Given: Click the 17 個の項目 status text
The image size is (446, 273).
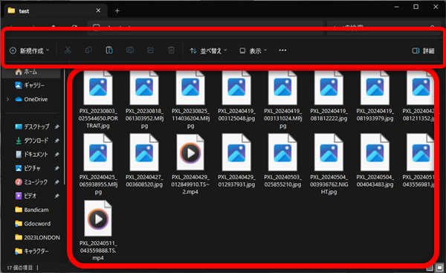Looking at the screenshot, I should [x=19, y=268].
